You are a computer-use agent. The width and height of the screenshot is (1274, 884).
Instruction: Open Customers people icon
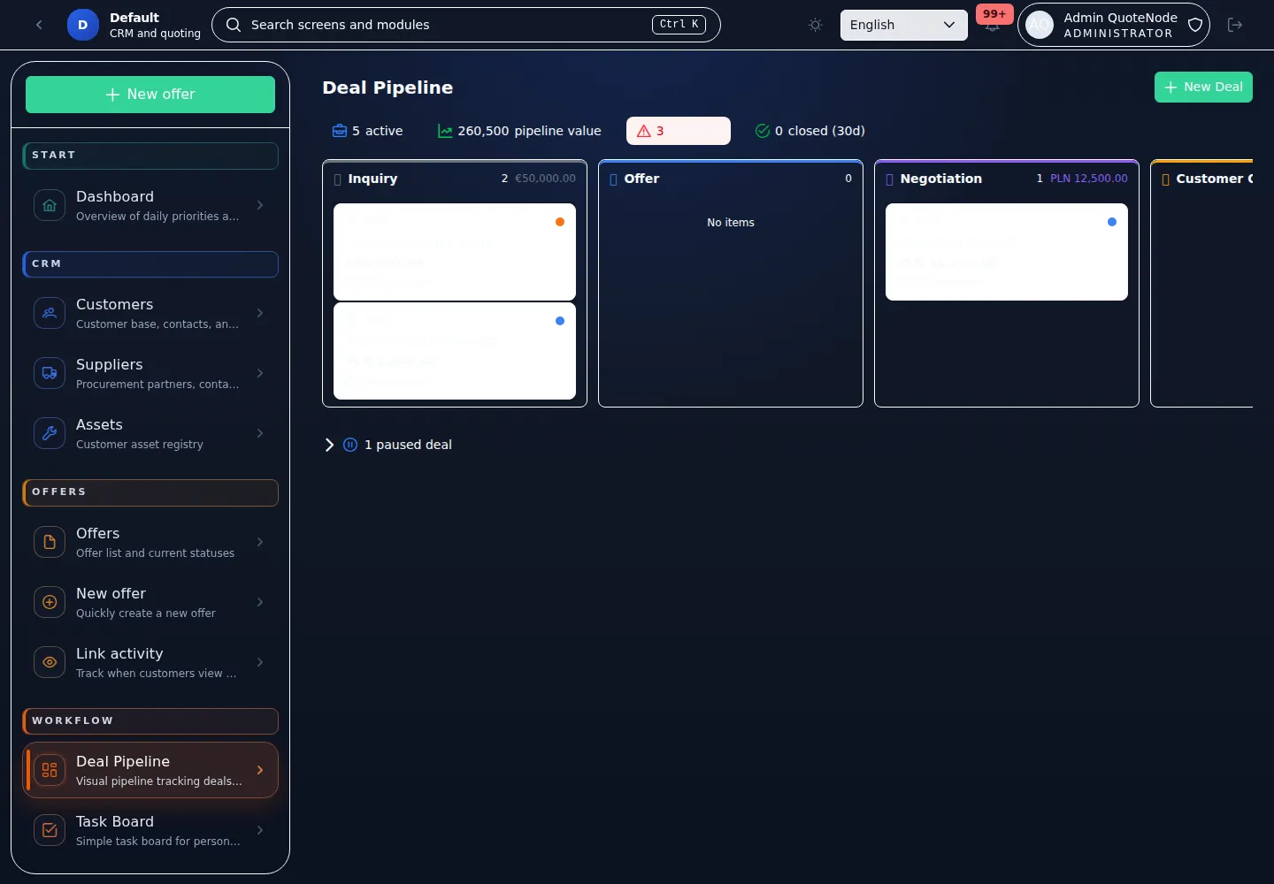pyautogui.click(x=50, y=313)
